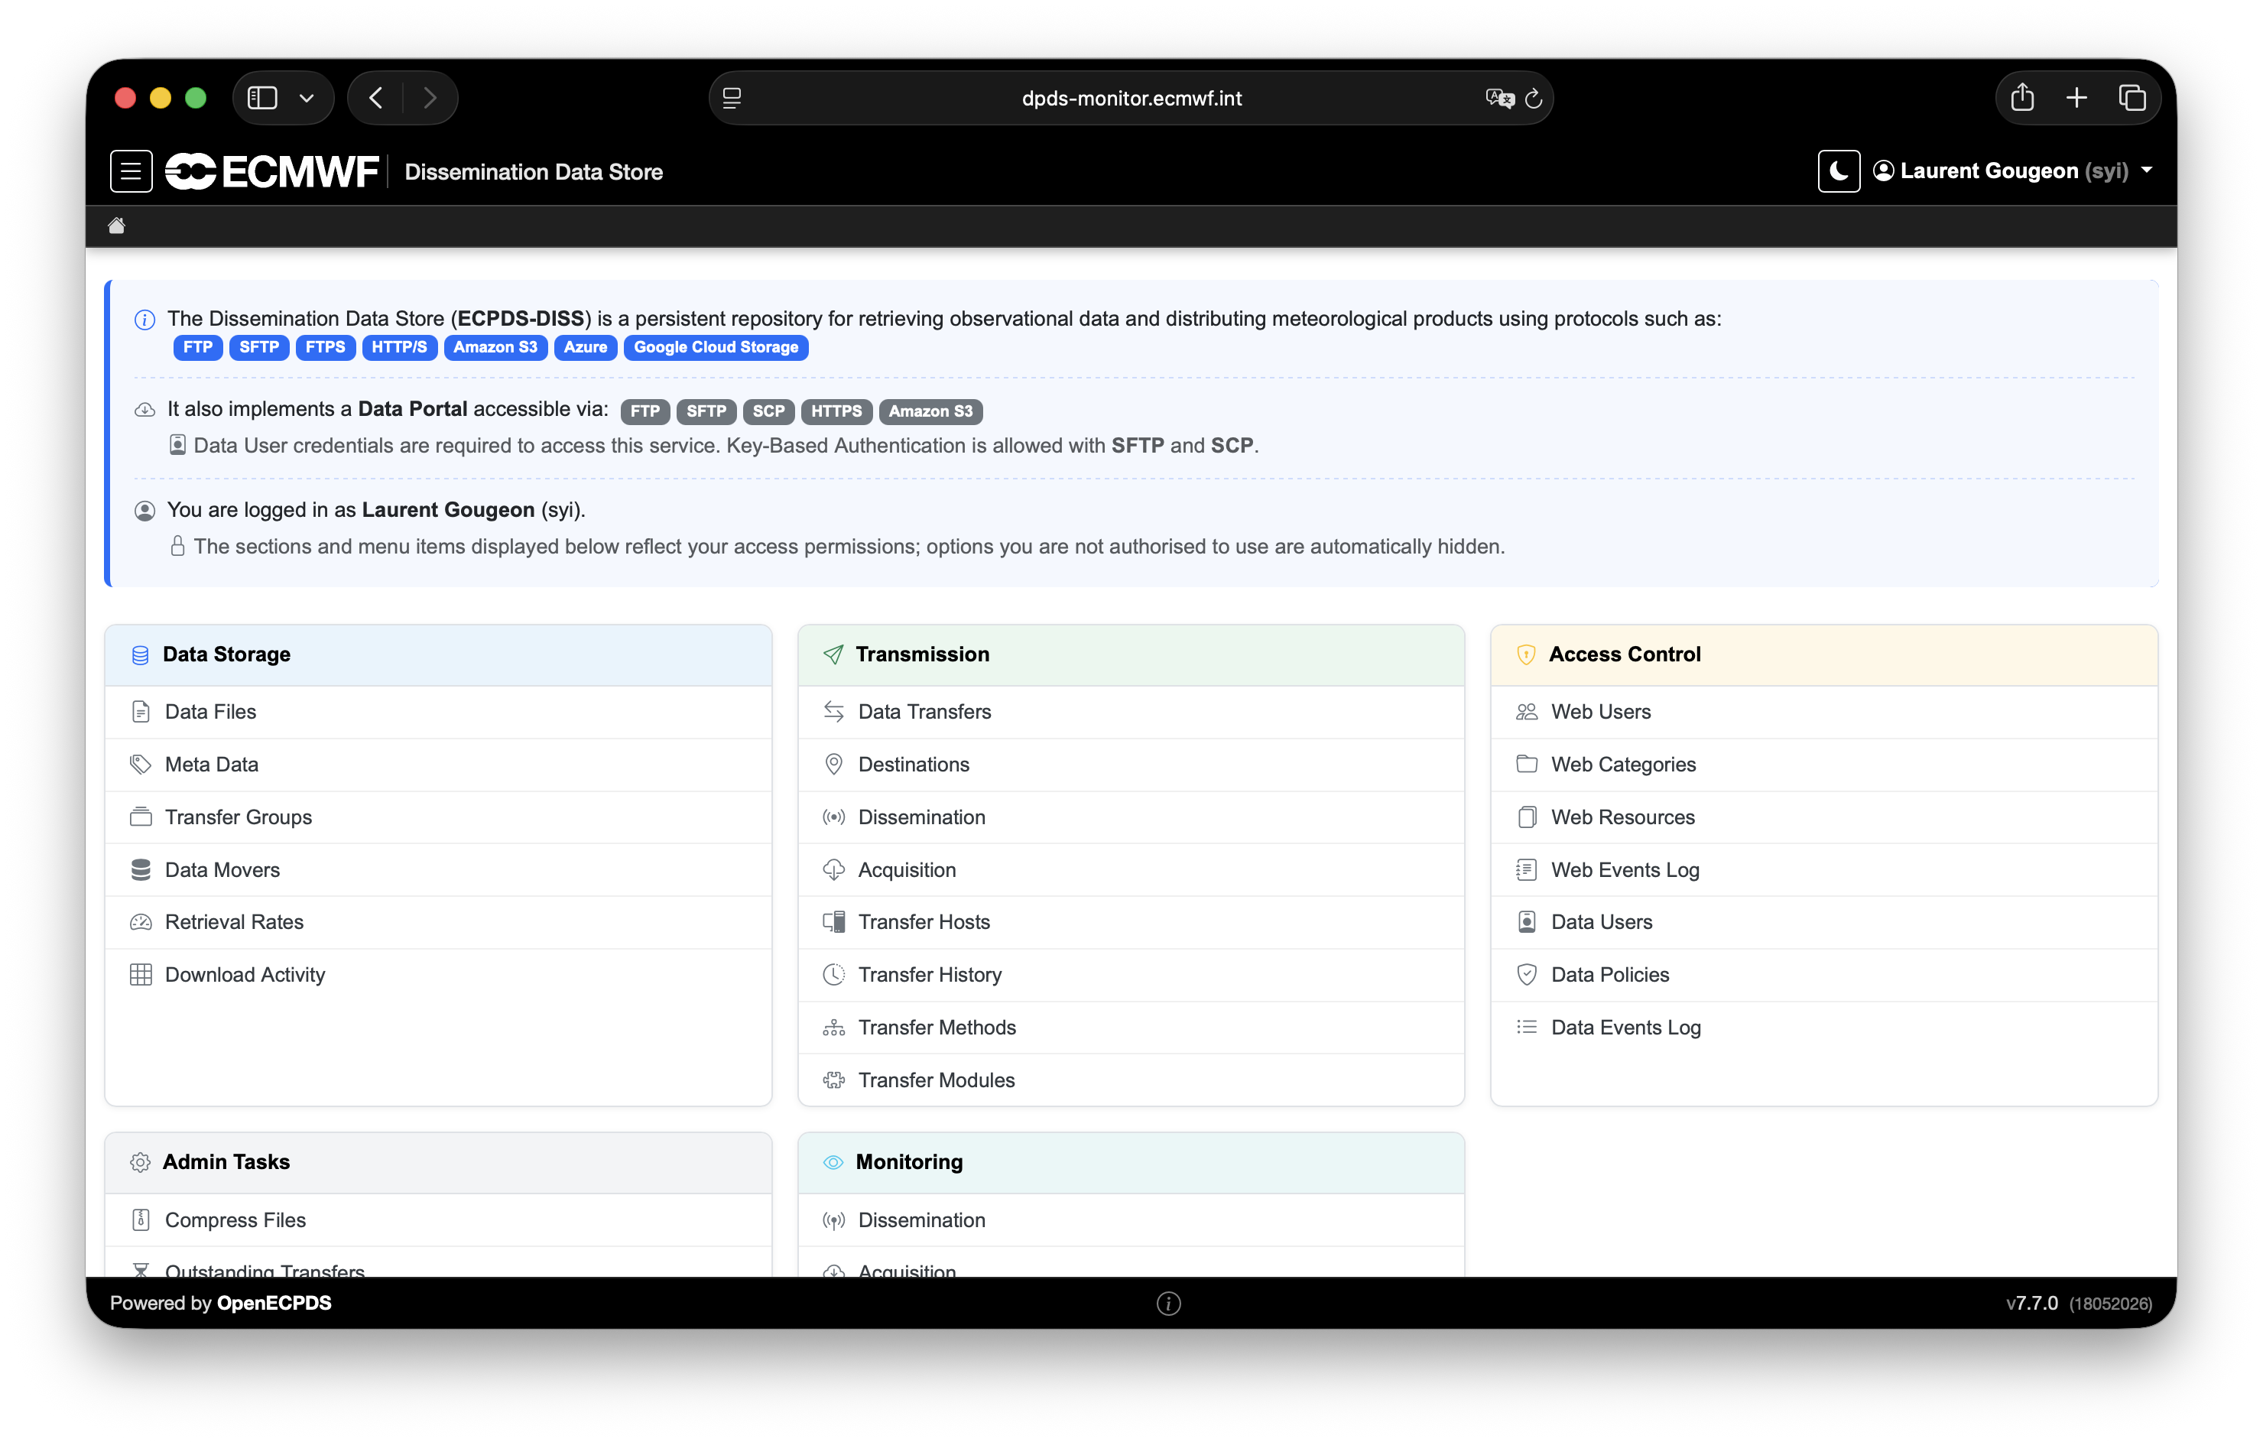Click the blue FTPS protocol badge
Image resolution: width=2263 pixels, height=1442 pixels.
pyautogui.click(x=325, y=348)
